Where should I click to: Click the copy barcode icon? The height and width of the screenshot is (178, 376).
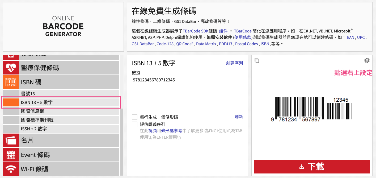[x=257, y=61]
